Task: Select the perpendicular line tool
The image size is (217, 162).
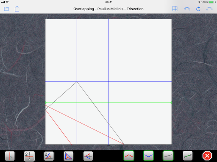Action: point(10,156)
